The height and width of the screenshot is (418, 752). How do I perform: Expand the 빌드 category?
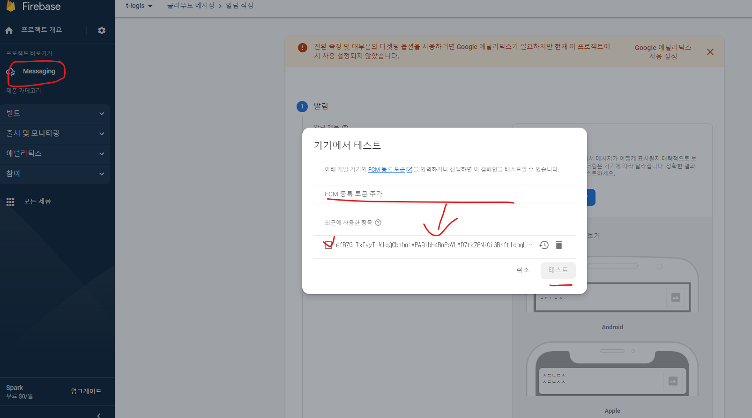(55, 114)
